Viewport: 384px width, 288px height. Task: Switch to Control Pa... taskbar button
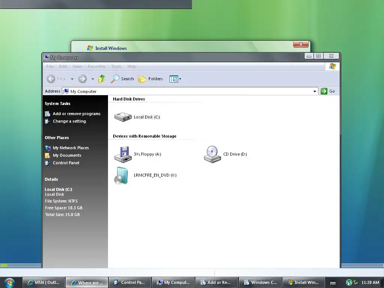coord(129,282)
